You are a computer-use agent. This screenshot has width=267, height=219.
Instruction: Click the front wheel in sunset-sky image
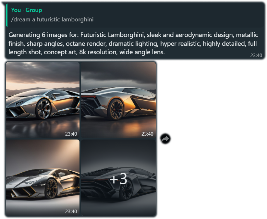click(43, 109)
